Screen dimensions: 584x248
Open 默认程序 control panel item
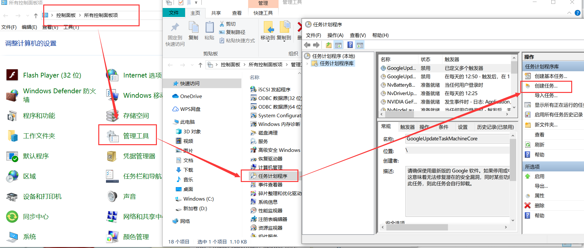pos(28,156)
